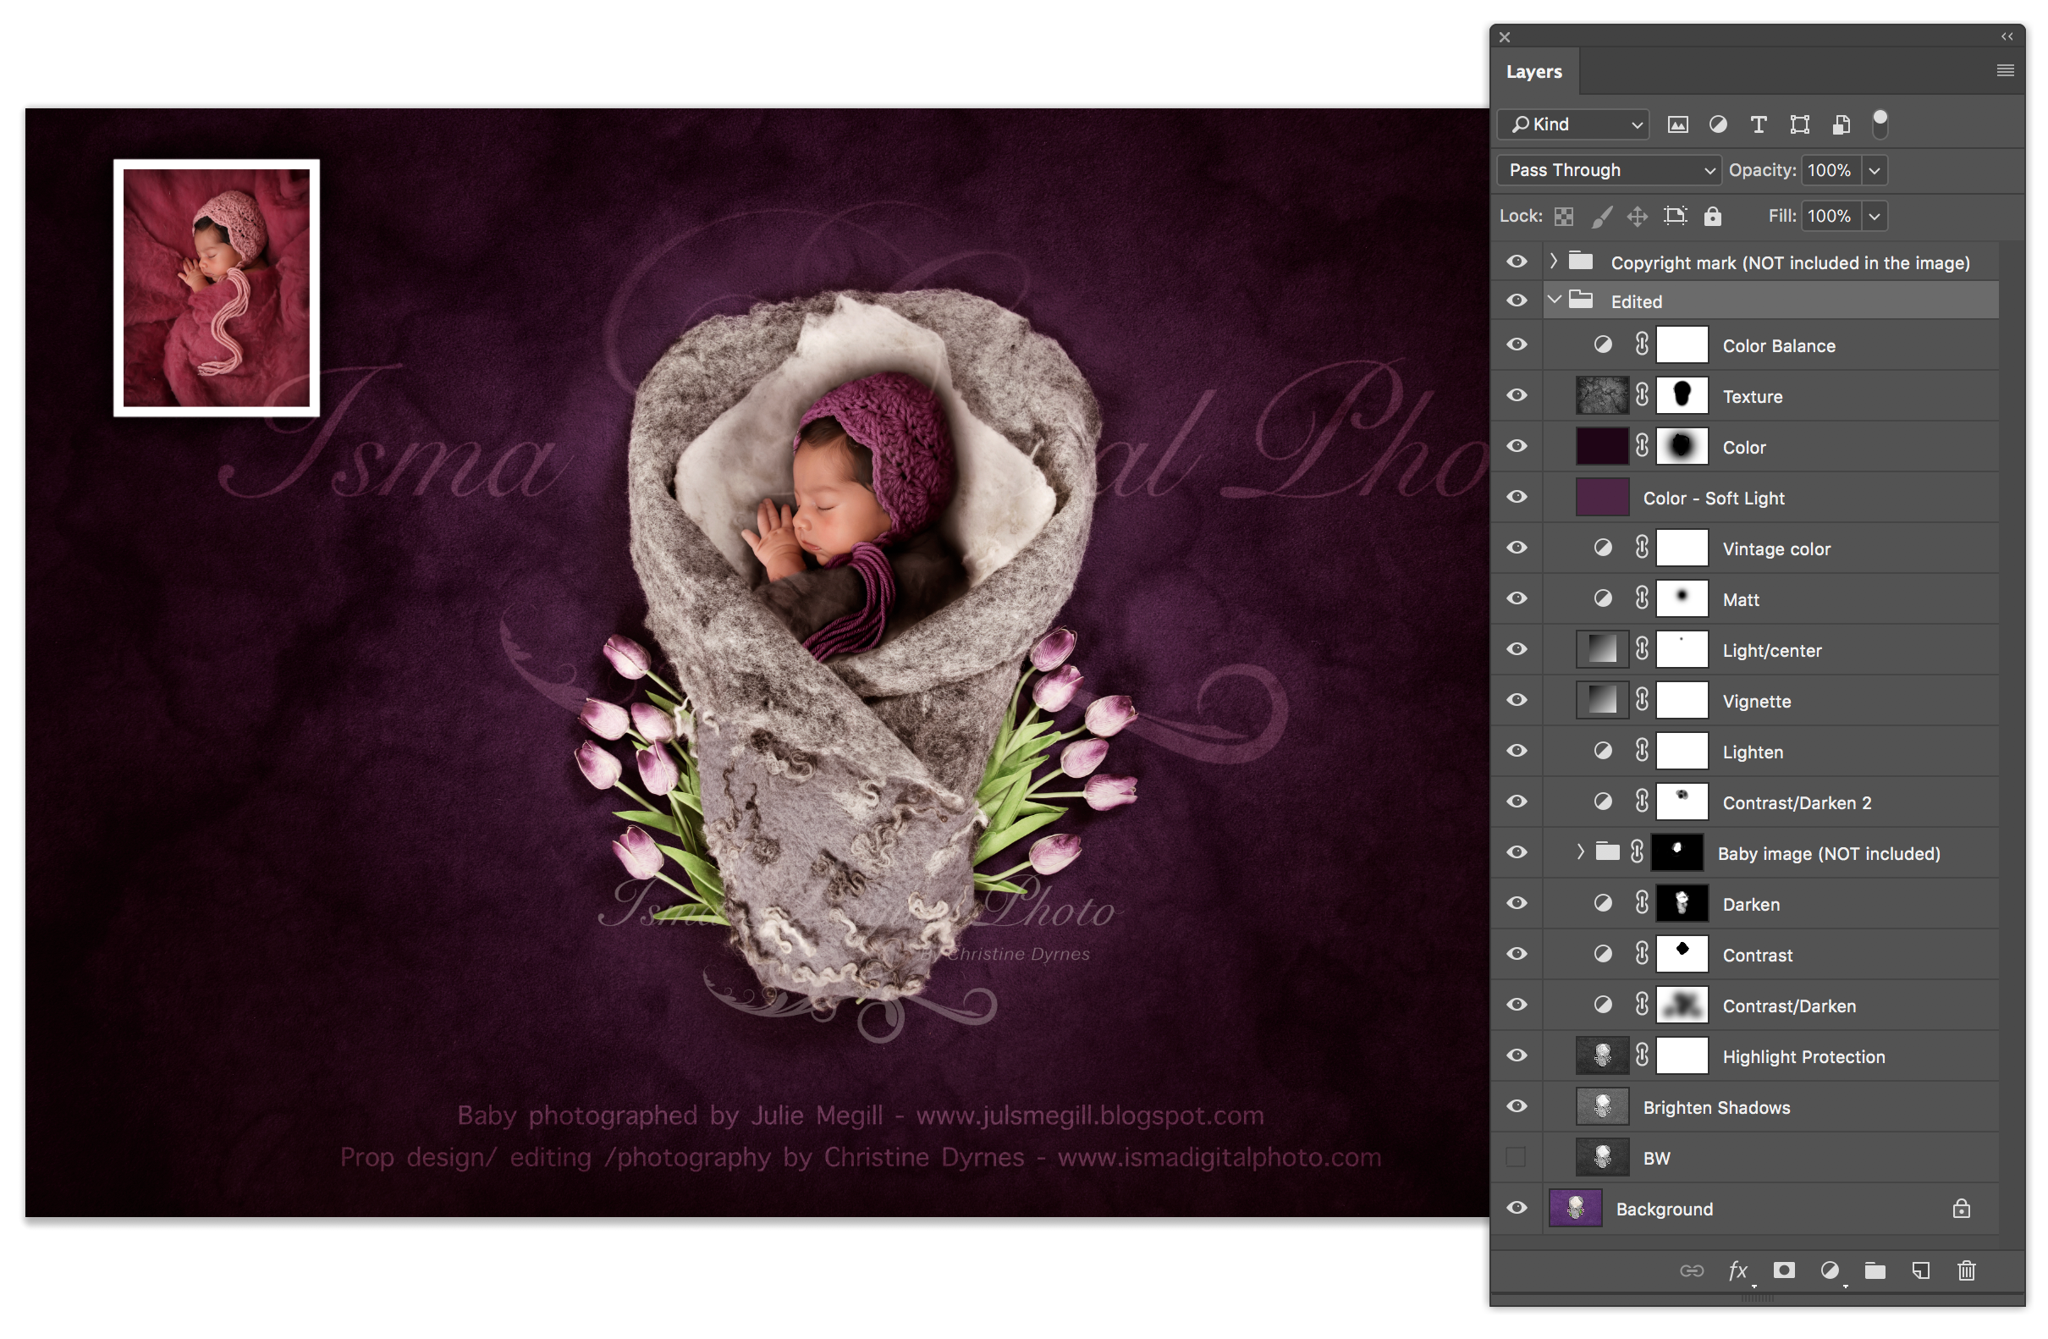
Task: Click the Lighten adjustment layer icon
Action: click(x=1602, y=752)
